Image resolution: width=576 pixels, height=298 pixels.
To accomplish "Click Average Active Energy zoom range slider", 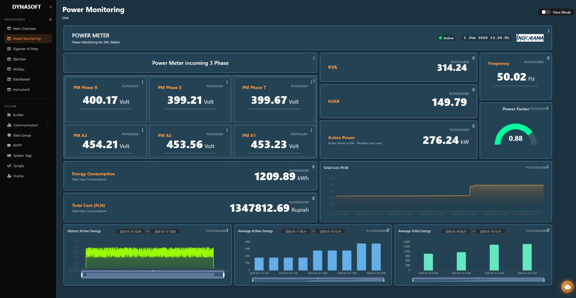I will pyautogui.click(x=318, y=280).
